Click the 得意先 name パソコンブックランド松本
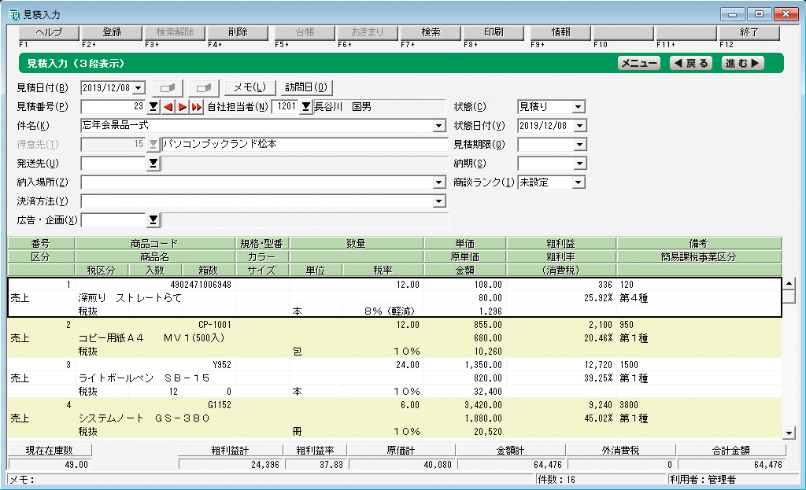 (x=305, y=145)
